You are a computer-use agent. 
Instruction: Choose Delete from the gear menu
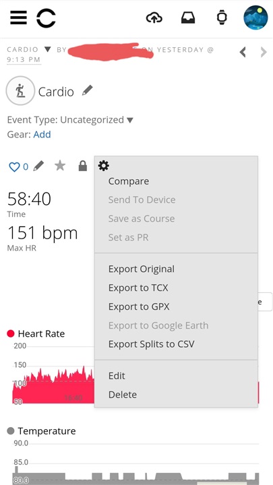point(123,395)
